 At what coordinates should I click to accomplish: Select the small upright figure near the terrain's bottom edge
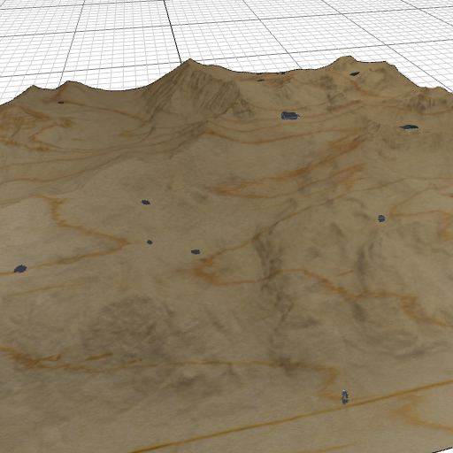(344, 396)
